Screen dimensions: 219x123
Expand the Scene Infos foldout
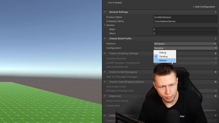coord(105,106)
